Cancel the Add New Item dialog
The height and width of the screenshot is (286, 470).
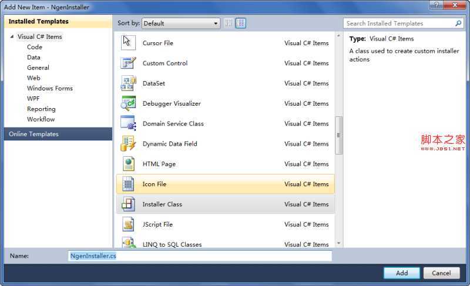(441, 273)
